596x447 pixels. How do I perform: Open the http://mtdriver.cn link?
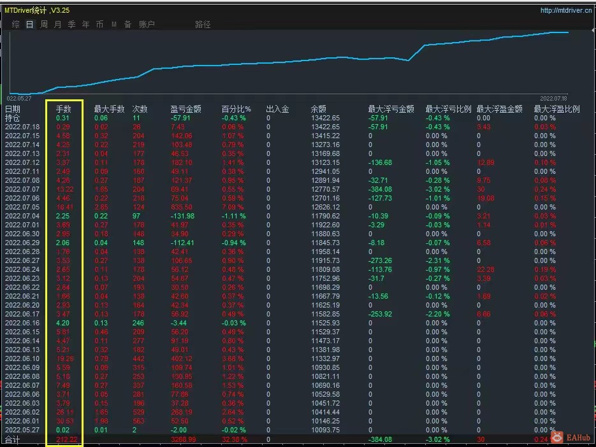566,10
